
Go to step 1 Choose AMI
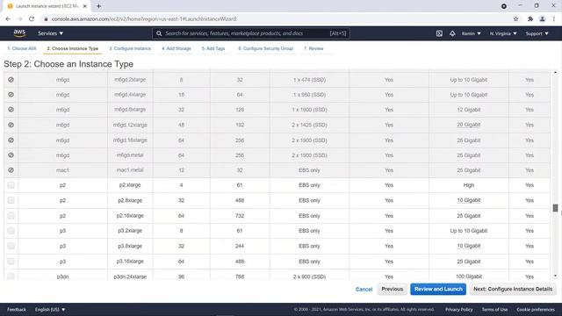tap(21, 48)
